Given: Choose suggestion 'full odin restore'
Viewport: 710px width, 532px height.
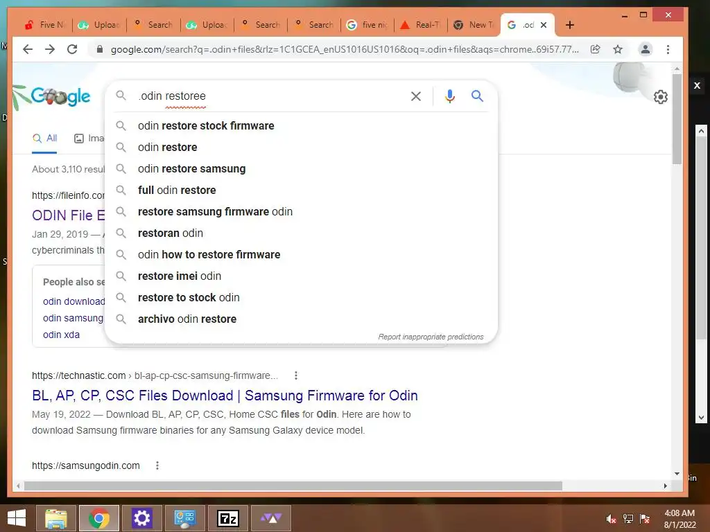Looking at the screenshot, I should pyautogui.click(x=301, y=190).
